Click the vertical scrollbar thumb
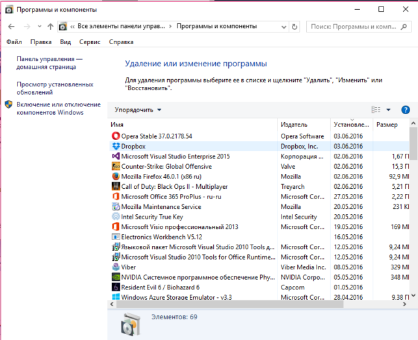 point(413,143)
